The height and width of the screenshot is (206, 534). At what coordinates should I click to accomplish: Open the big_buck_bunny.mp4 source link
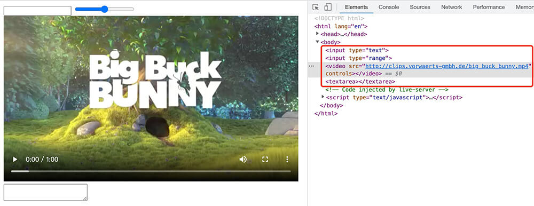click(x=447, y=66)
